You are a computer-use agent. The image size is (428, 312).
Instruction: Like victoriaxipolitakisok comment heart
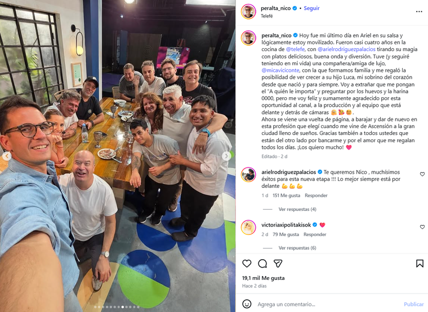[422, 227]
